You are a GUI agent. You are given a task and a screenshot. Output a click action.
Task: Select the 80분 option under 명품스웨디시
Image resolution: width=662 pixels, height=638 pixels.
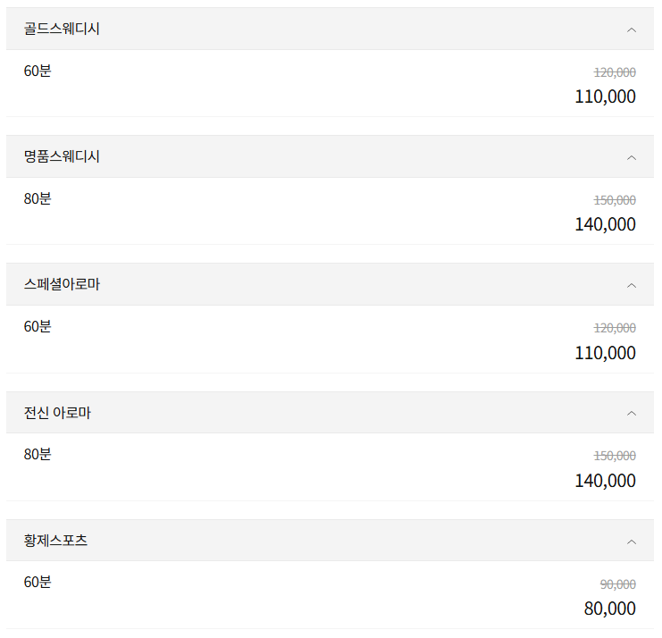pyautogui.click(x=38, y=198)
